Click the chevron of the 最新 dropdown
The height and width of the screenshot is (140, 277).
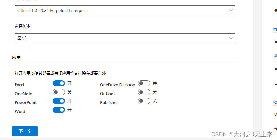pos(231,38)
